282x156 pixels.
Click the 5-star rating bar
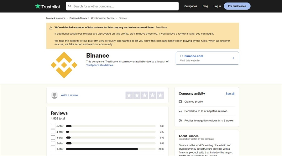pos(111,126)
